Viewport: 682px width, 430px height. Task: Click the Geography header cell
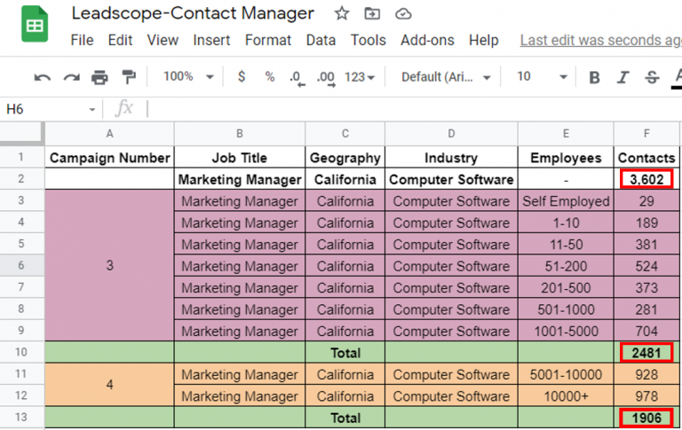(x=345, y=157)
